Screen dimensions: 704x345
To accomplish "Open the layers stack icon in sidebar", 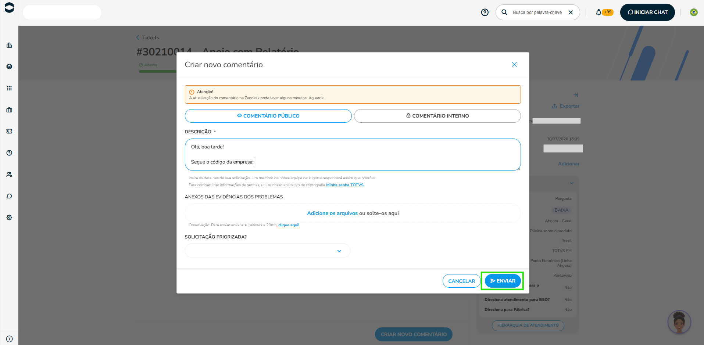I will click(9, 67).
